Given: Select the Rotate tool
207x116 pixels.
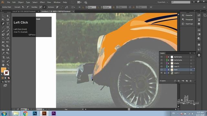Looking at the screenshot, I should pos(3,39).
